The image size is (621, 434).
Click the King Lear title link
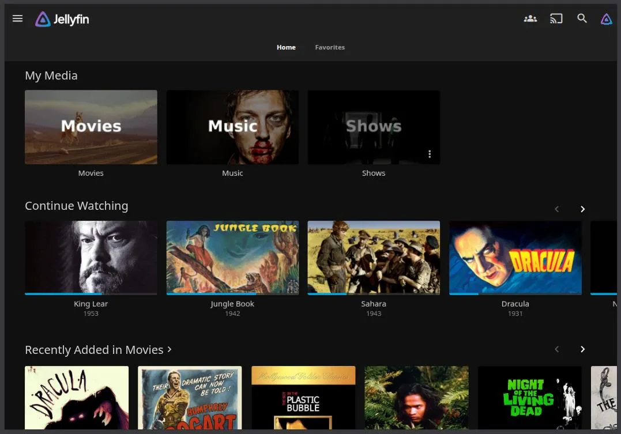[91, 304]
